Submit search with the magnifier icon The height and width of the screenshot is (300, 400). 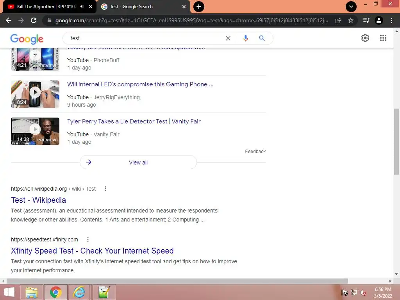[262, 38]
